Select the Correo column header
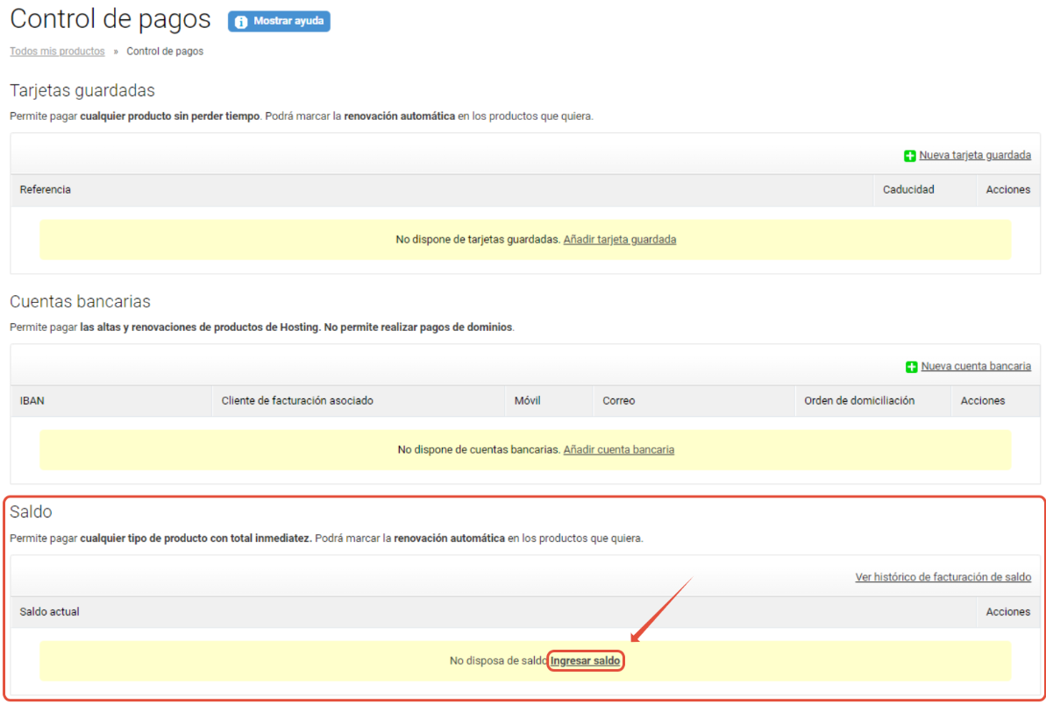 (619, 400)
